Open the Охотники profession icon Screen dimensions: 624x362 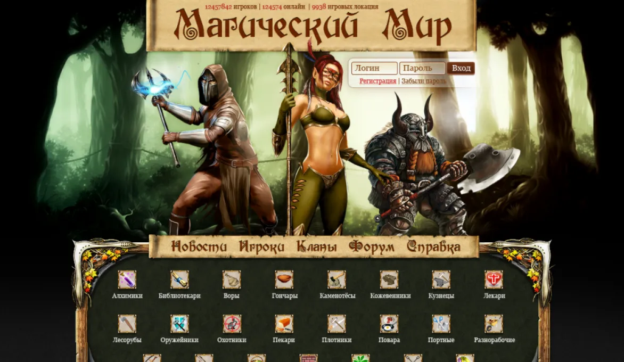click(232, 324)
